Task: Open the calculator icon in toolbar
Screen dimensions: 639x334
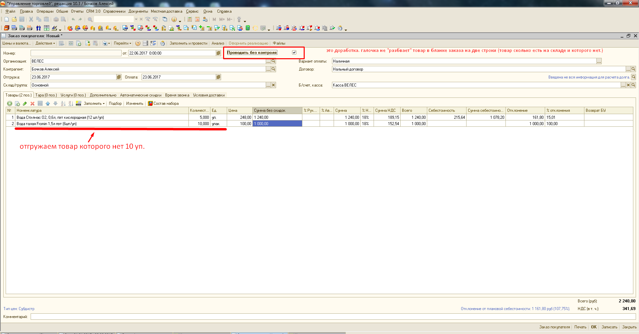Action: [x=189, y=19]
